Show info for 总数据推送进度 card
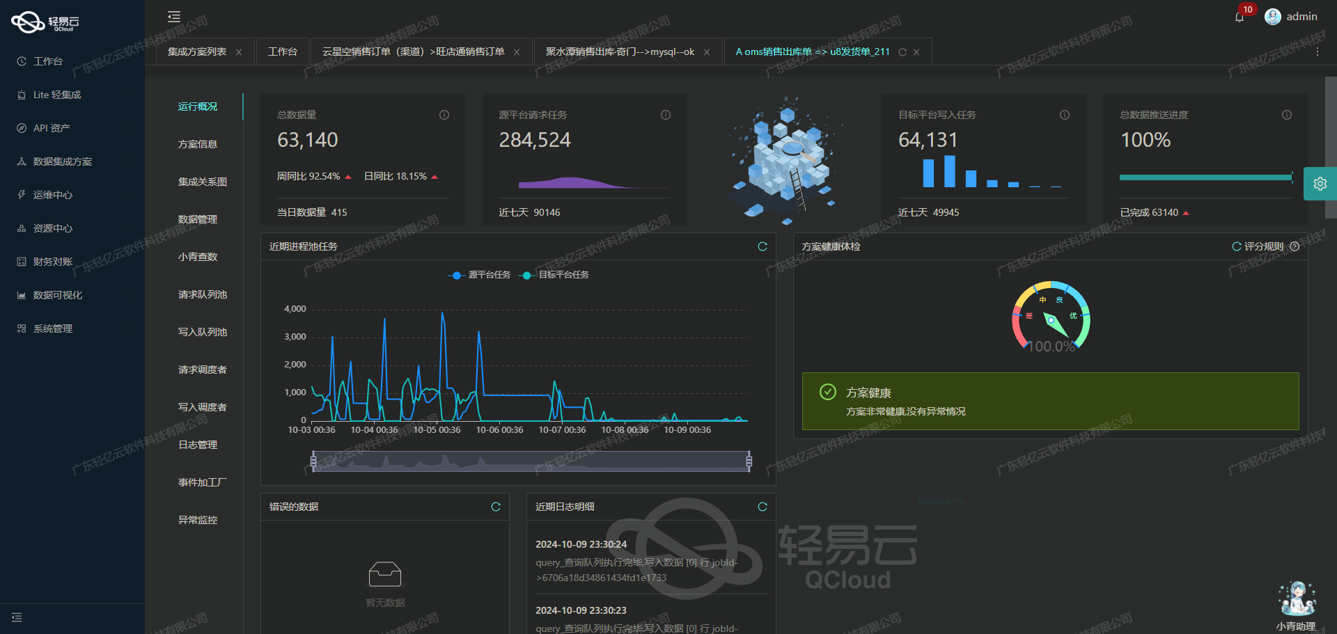 tap(1287, 115)
